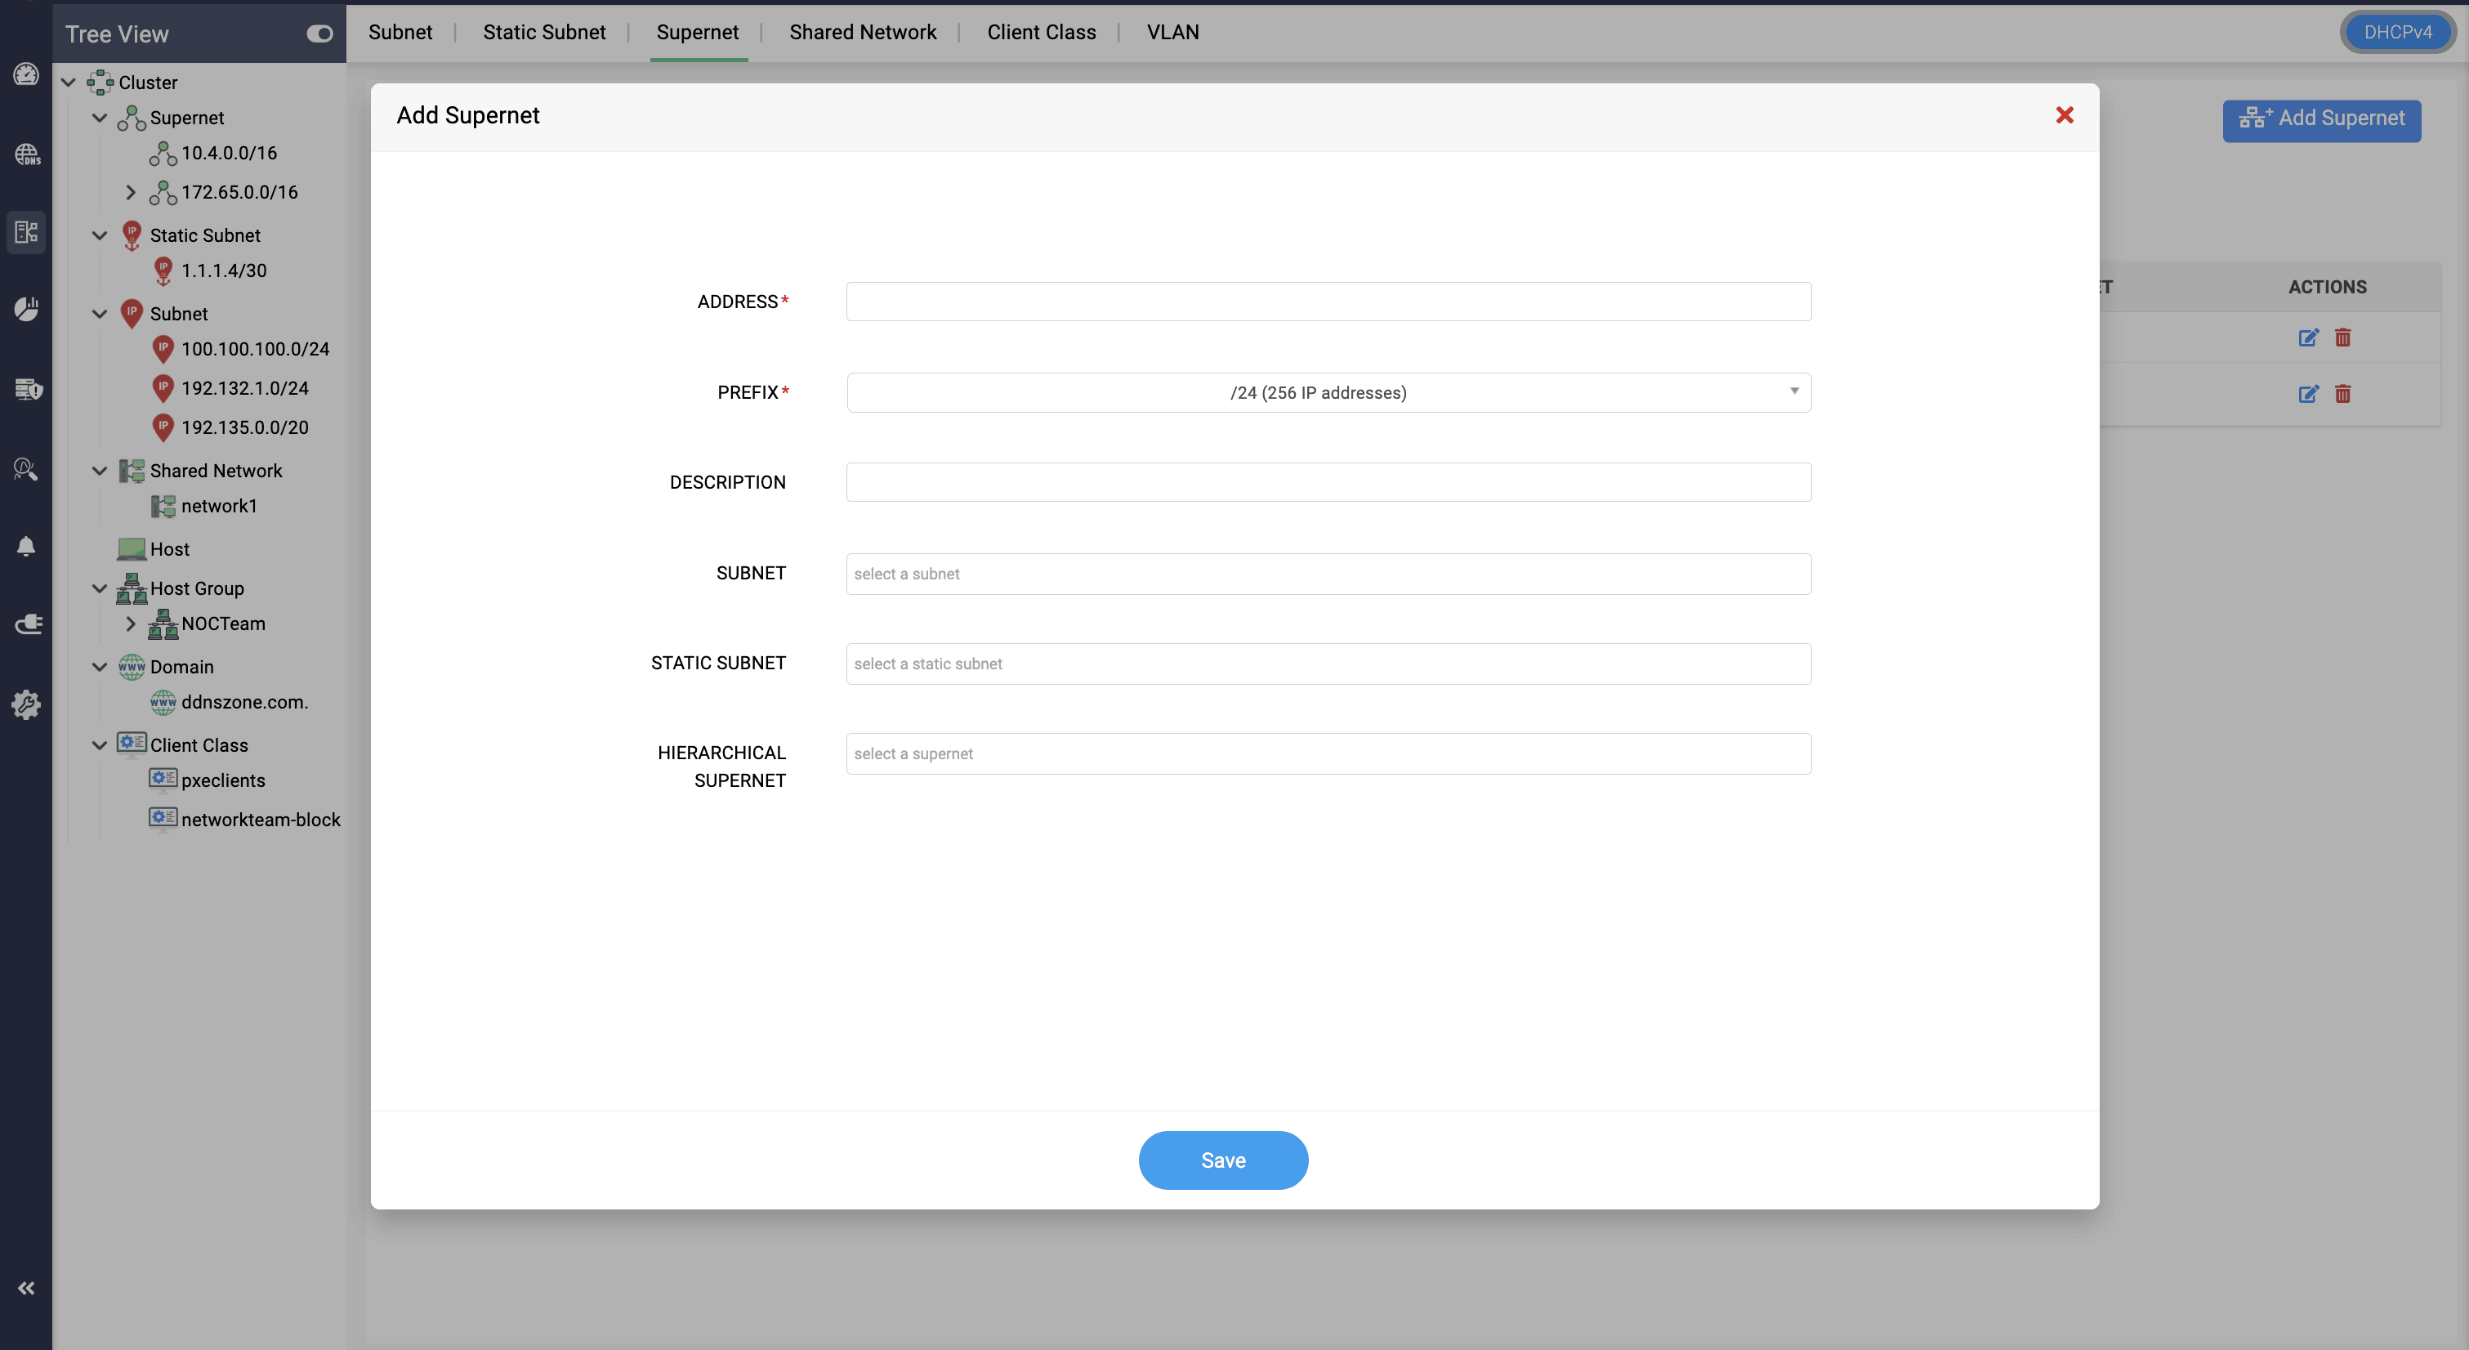Image resolution: width=2469 pixels, height=1350 pixels.
Task: Open the DNS globe icon in sidebar
Action: tap(26, 154)
